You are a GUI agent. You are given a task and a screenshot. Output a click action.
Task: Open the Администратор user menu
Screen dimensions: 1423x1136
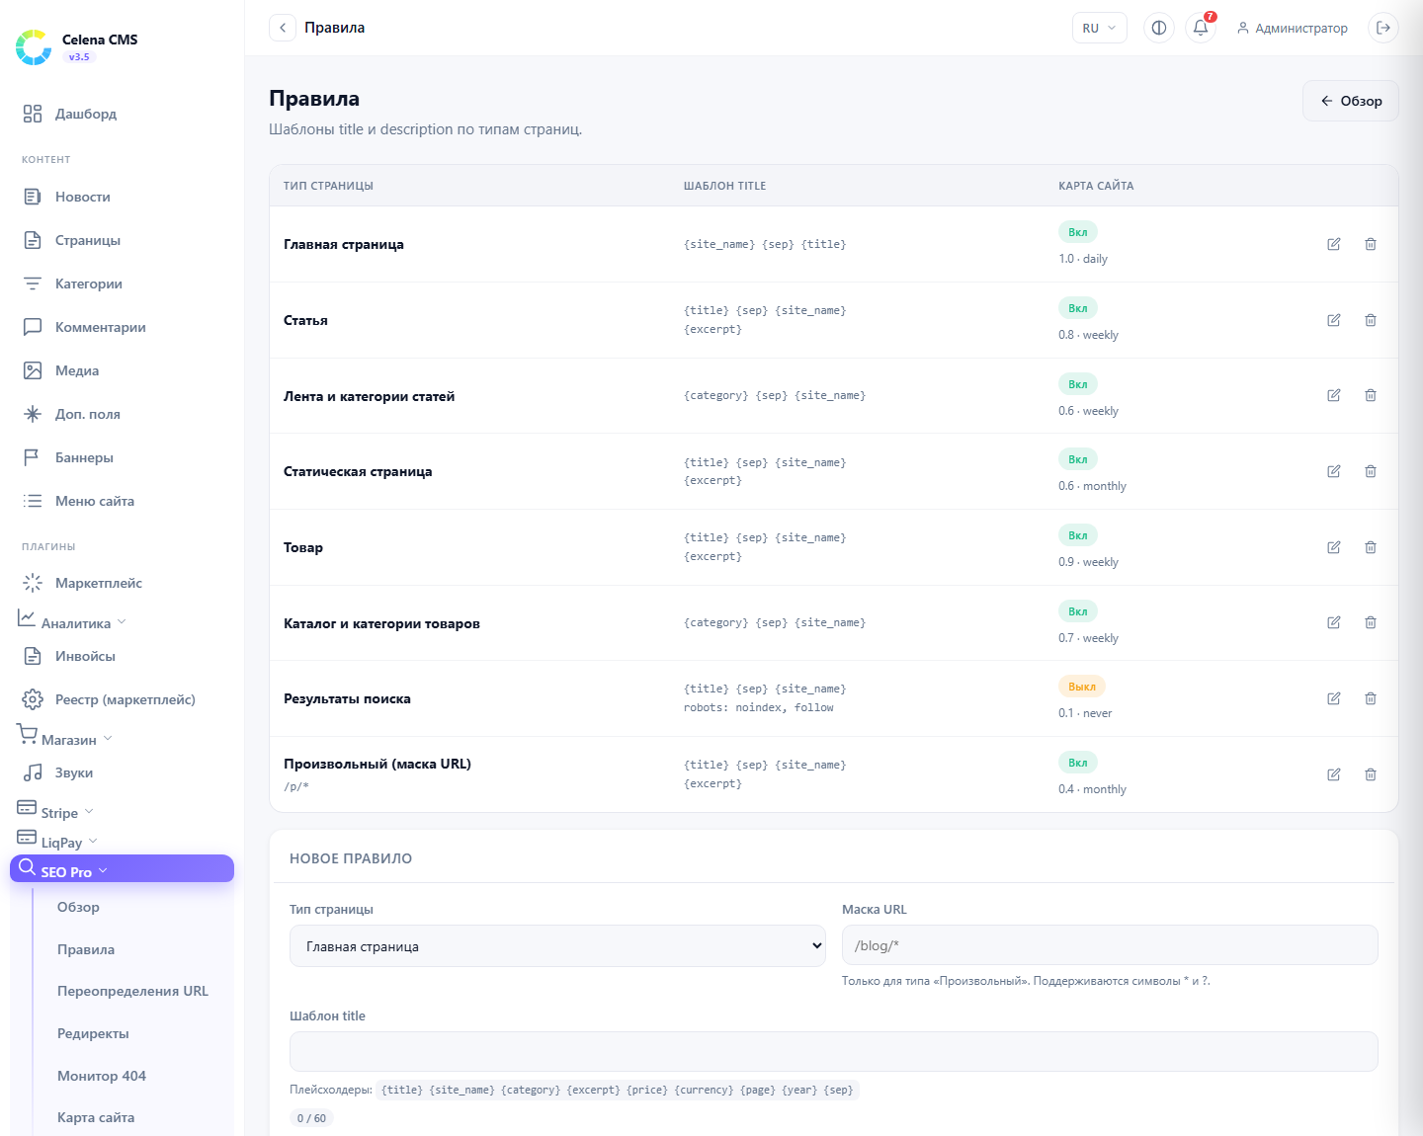click(1292, 28)
